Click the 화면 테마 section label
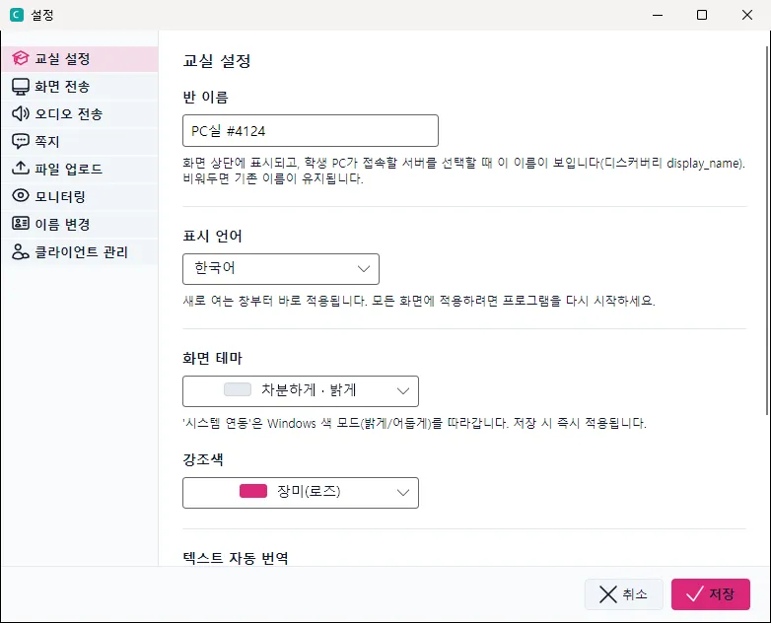 click(x=212, y=358)
